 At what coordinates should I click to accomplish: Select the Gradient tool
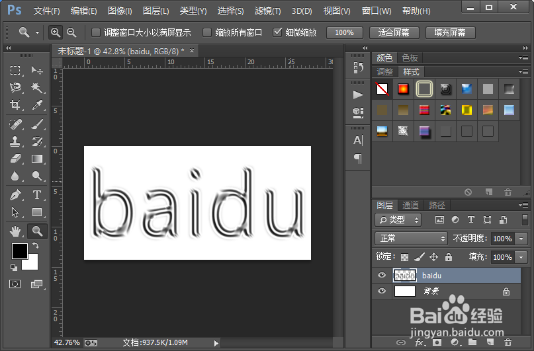(37, 159)
